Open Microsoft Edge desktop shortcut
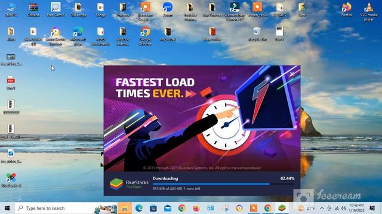The height and width of the screenshot is (214, 382). coord(78,36)
